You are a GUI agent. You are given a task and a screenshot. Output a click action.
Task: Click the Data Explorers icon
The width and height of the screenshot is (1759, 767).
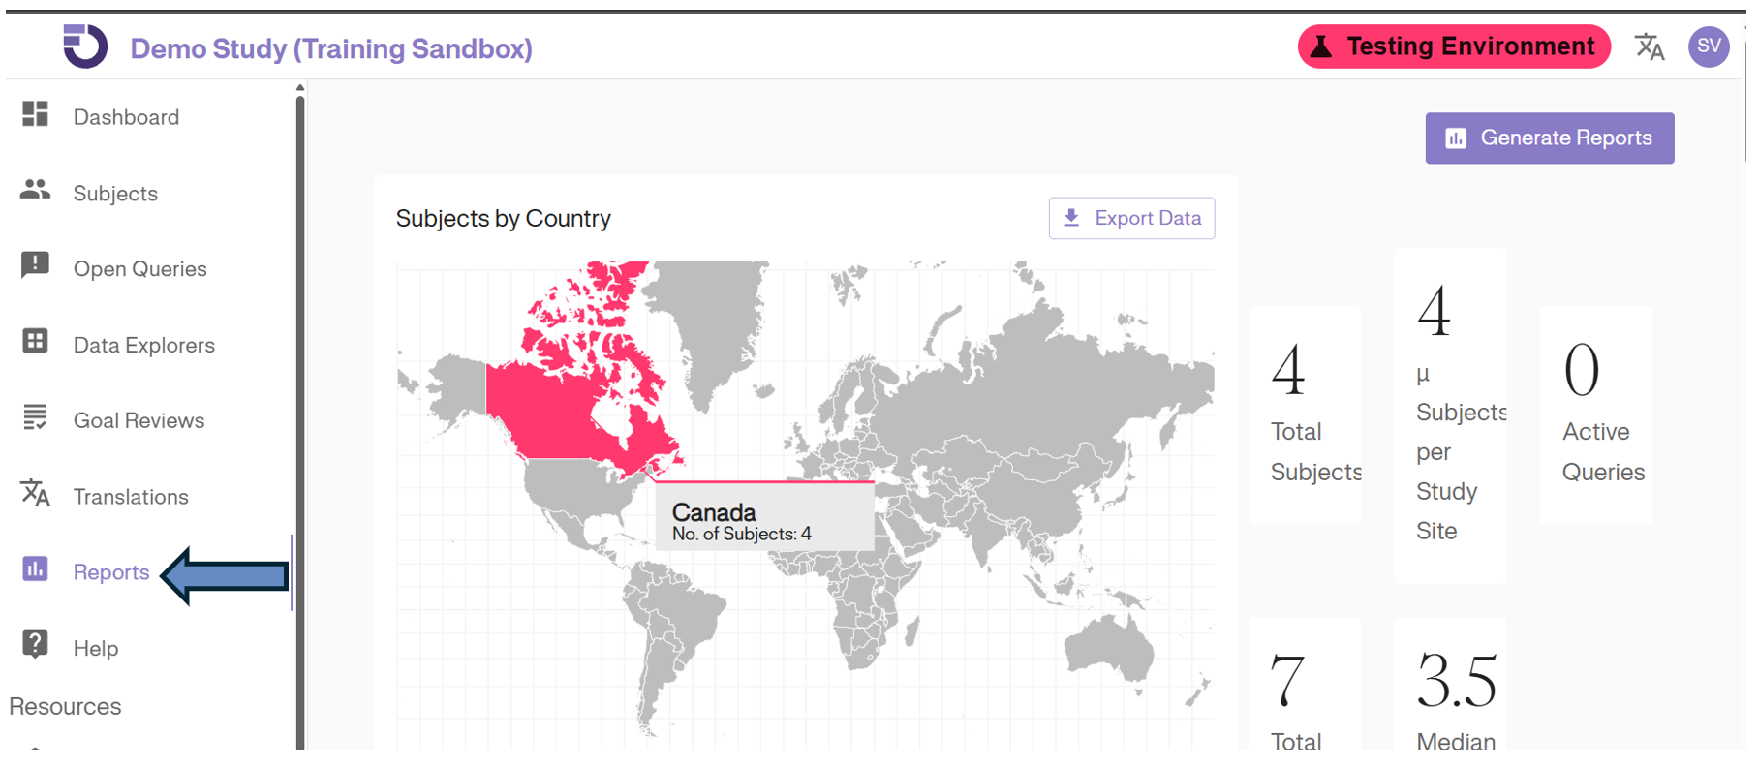coord(35,341)
